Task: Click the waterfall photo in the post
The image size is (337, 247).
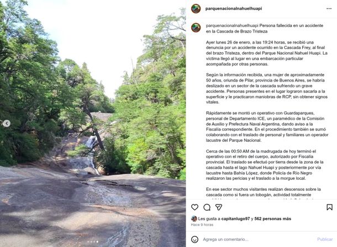Action: pyautogui.click(x=93, y=123)
